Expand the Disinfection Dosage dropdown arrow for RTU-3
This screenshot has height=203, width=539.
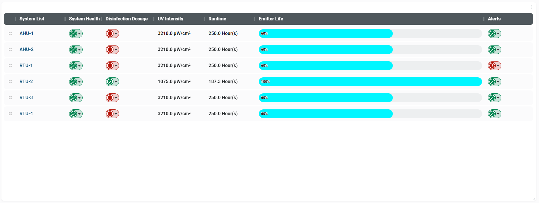point(116,98)
